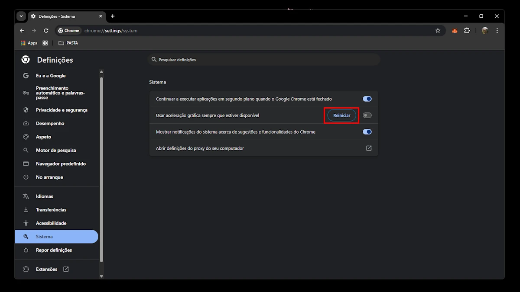Open the proxy settings external link icon
This screenshot has width=520, height=292.
click(x=369, y=148)
